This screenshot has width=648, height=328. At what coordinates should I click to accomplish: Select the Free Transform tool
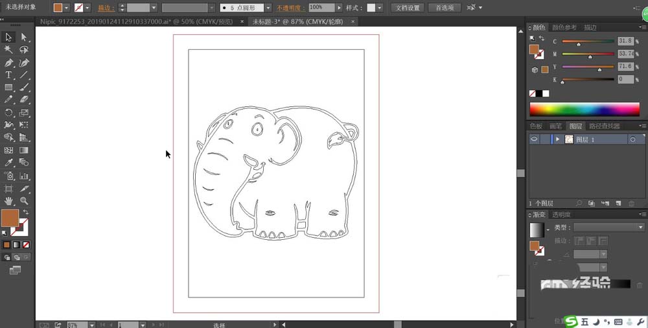[24, 125]
